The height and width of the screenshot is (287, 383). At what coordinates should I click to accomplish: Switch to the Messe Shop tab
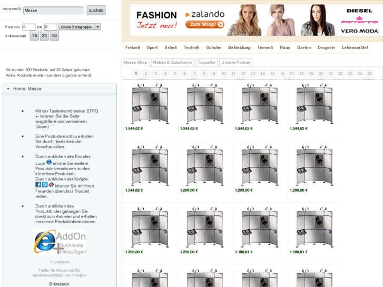(135, 63)
